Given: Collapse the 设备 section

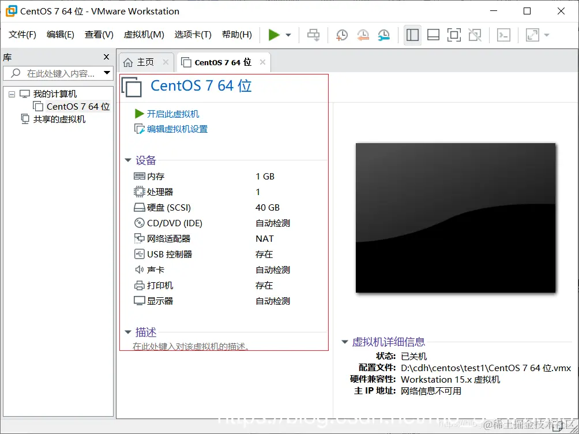Looking at the screenshot, I should point(128,160).
